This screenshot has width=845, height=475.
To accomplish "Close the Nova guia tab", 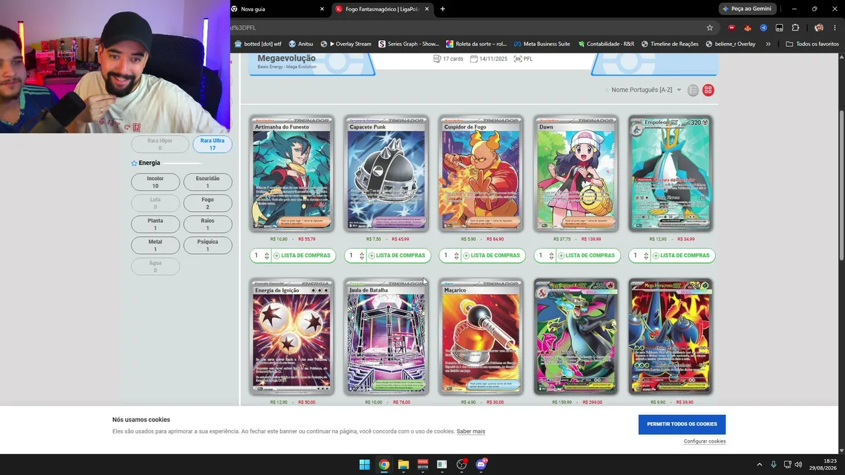I will click(x=322, y=9).
